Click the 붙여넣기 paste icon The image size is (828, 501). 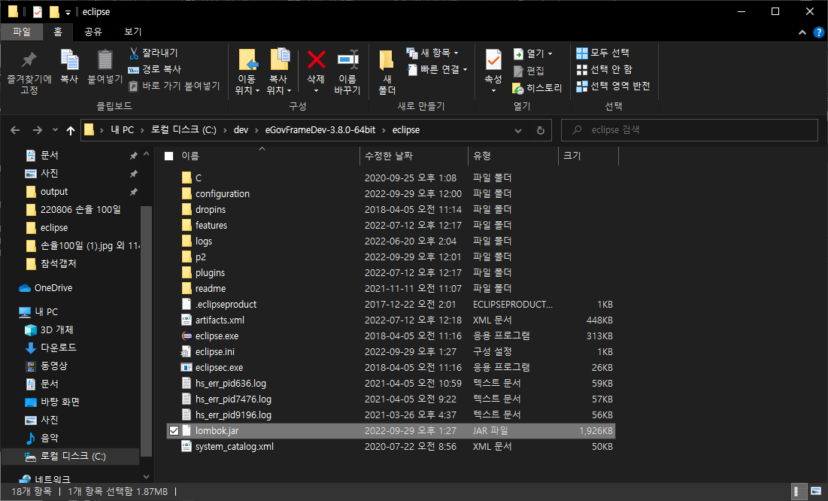coord(105,66)
